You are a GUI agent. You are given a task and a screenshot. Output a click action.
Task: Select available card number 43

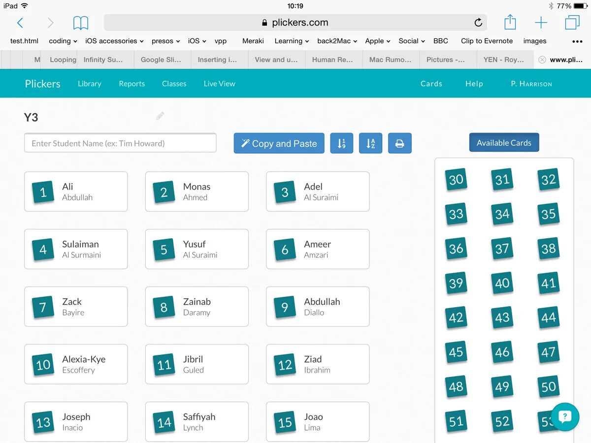pyautogui.click(x=502, y=317)
